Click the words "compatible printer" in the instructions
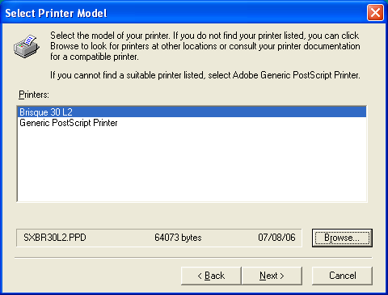 pyautogui.click(x=104, y=57)
